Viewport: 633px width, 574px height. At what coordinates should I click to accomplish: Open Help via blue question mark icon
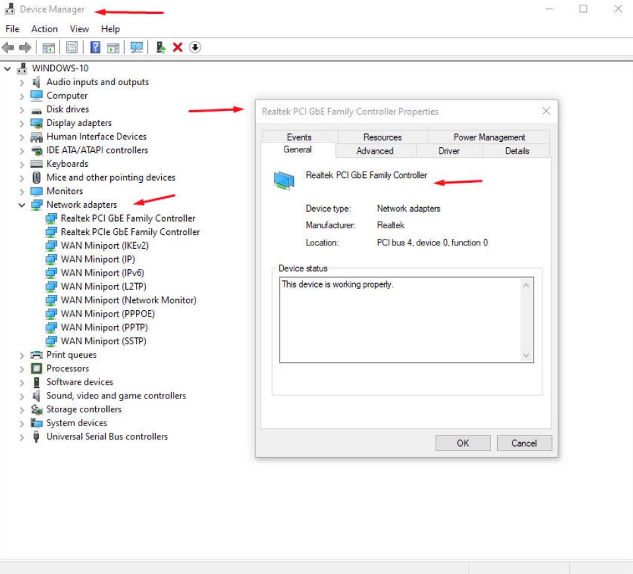tap(95, 48)
